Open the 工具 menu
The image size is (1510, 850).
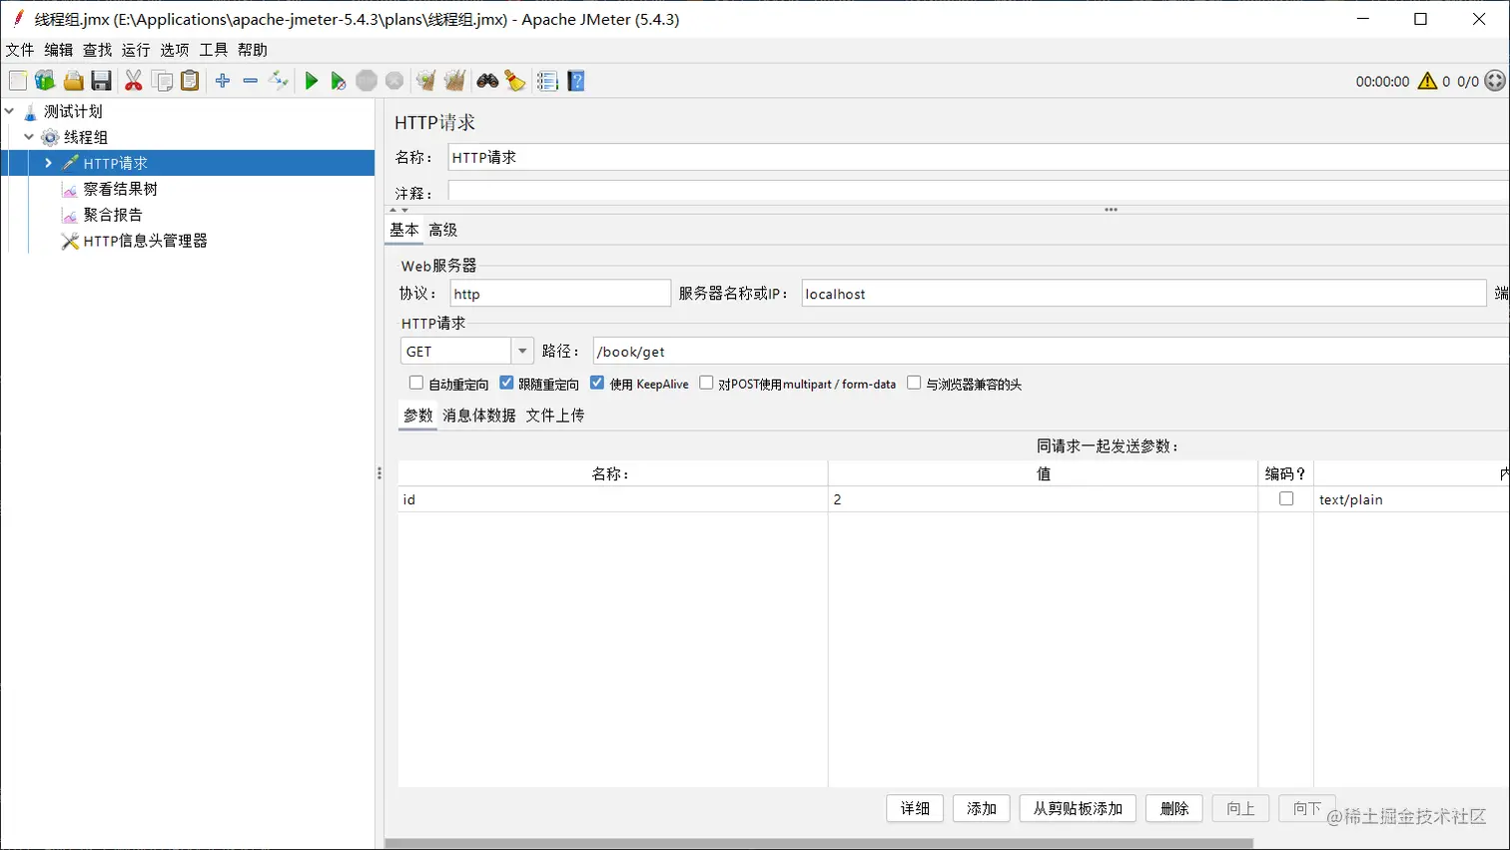pos(214,50)
